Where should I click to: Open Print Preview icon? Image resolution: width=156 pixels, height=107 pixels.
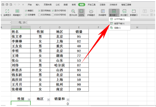pos(11,4)
